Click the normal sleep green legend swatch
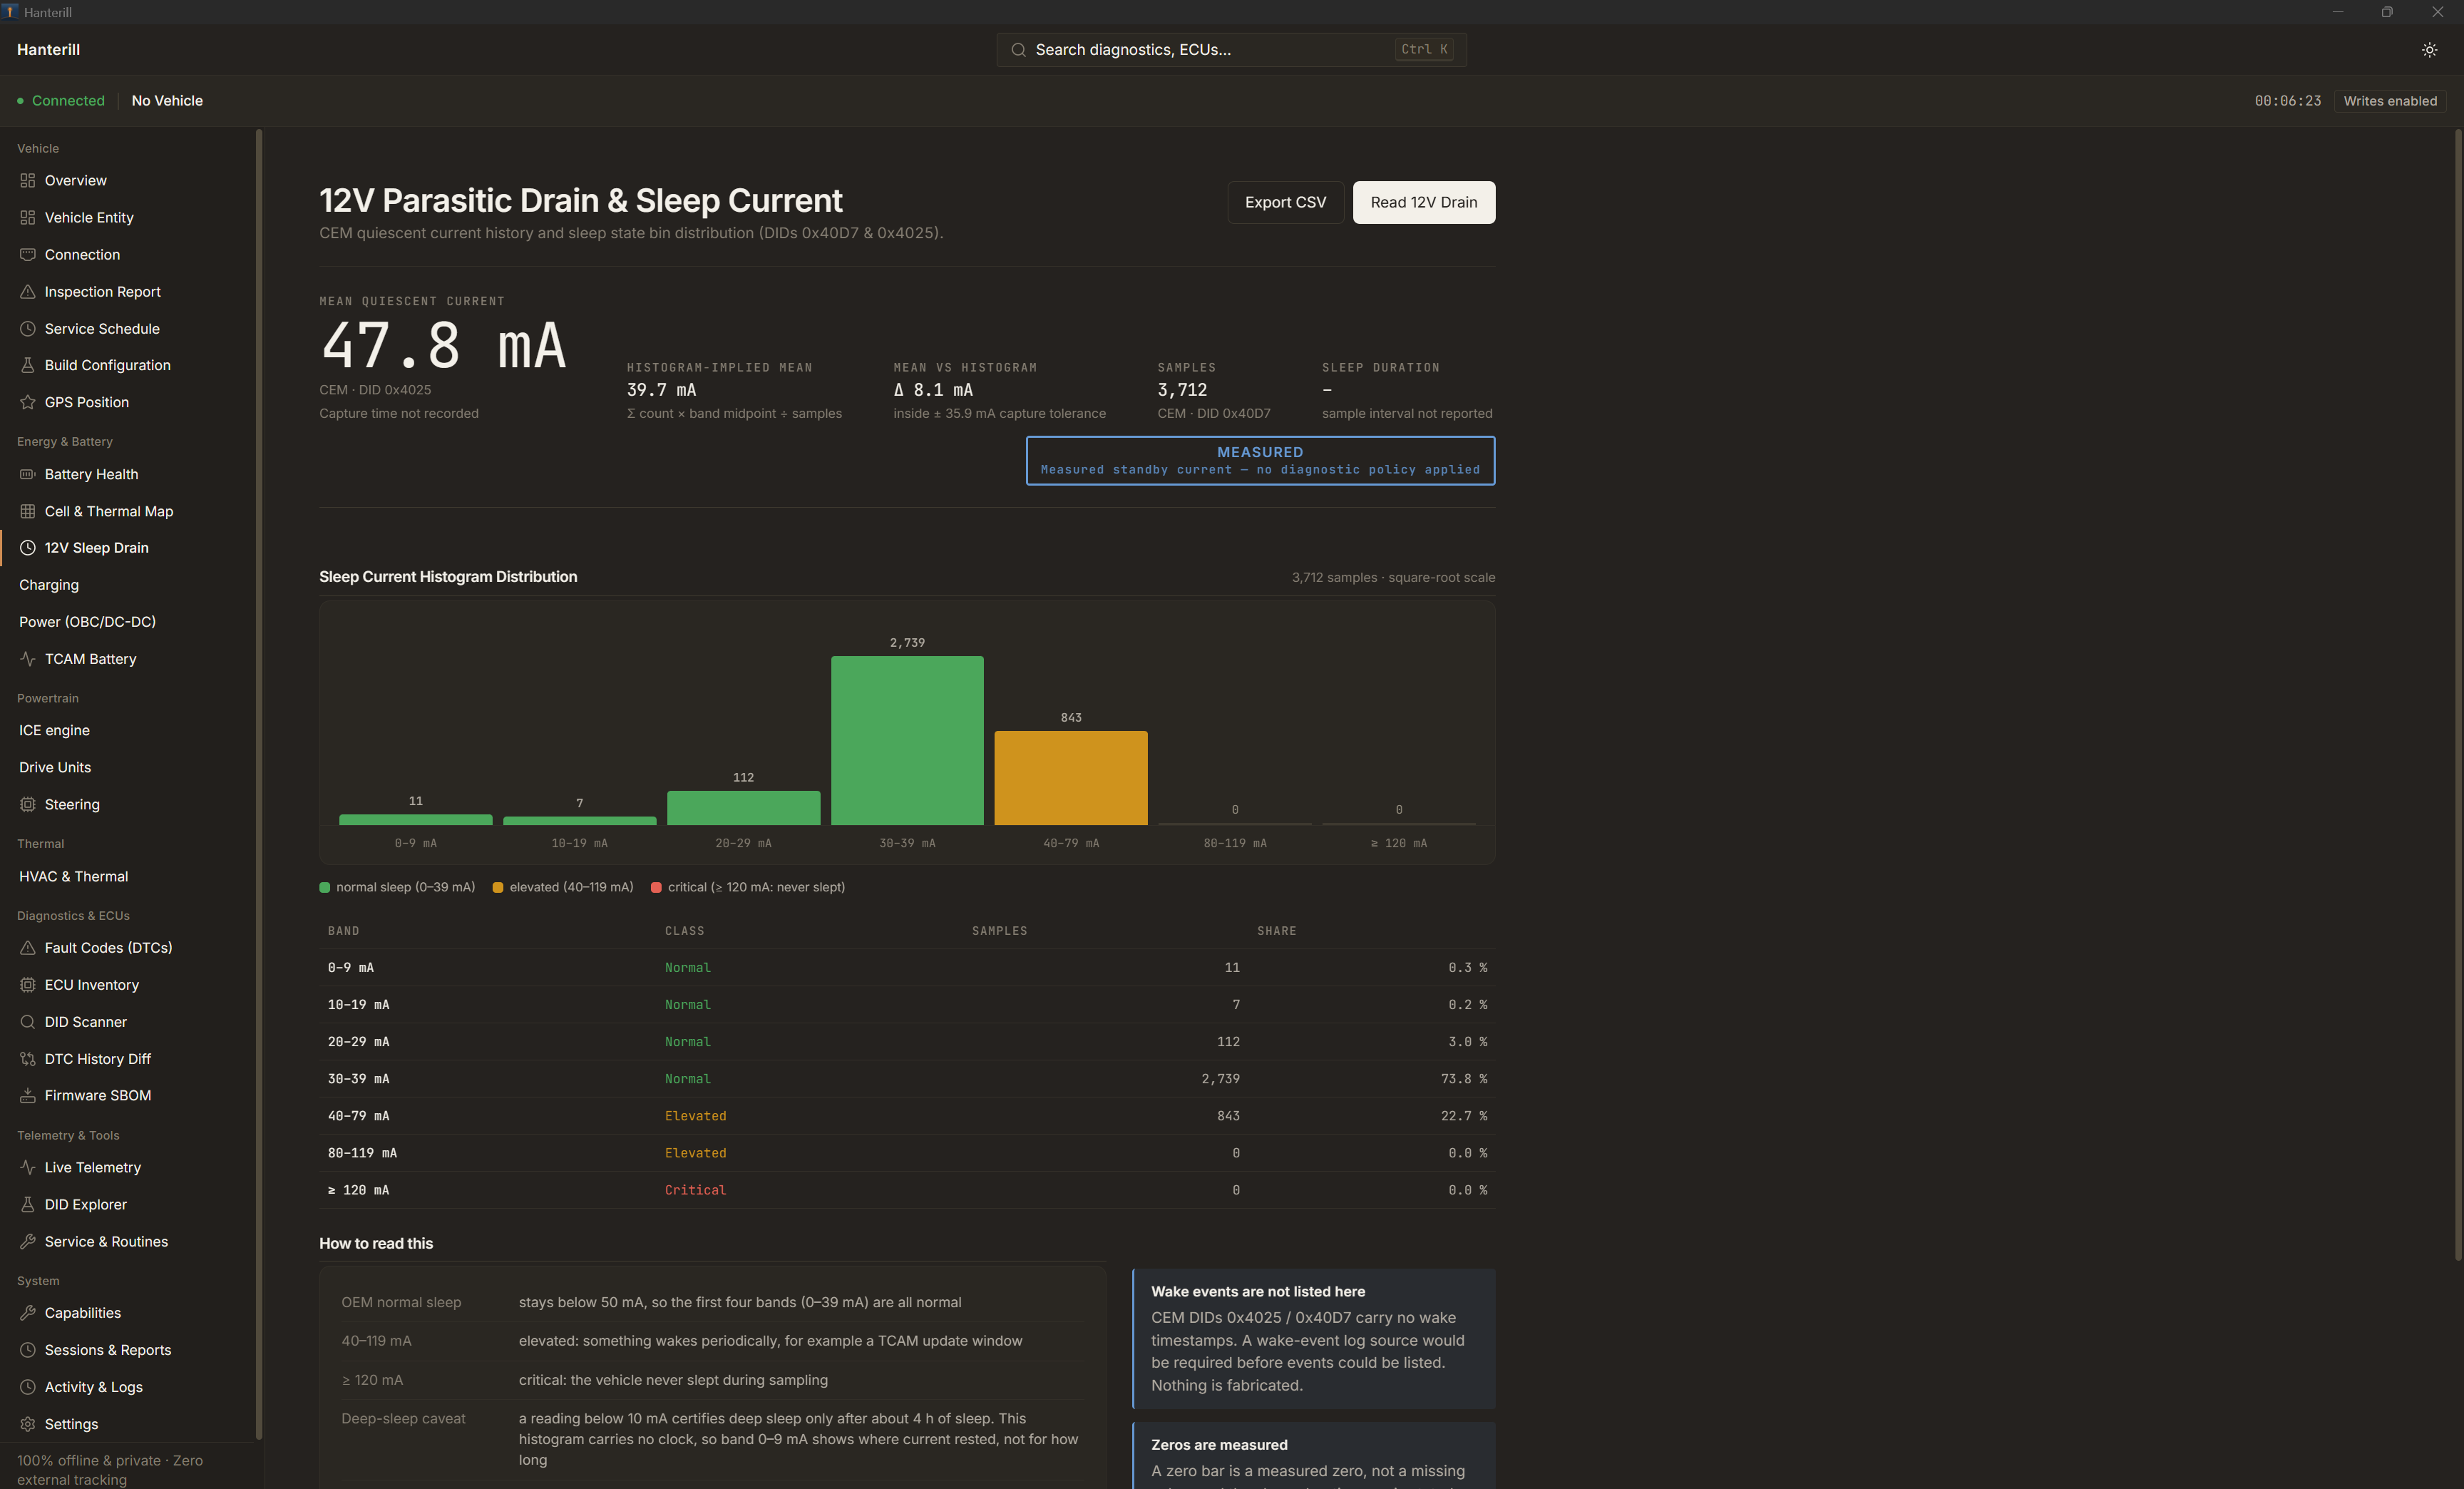Image resolution: width=2464 pixels, height=1489 pixels. (324, 887)
